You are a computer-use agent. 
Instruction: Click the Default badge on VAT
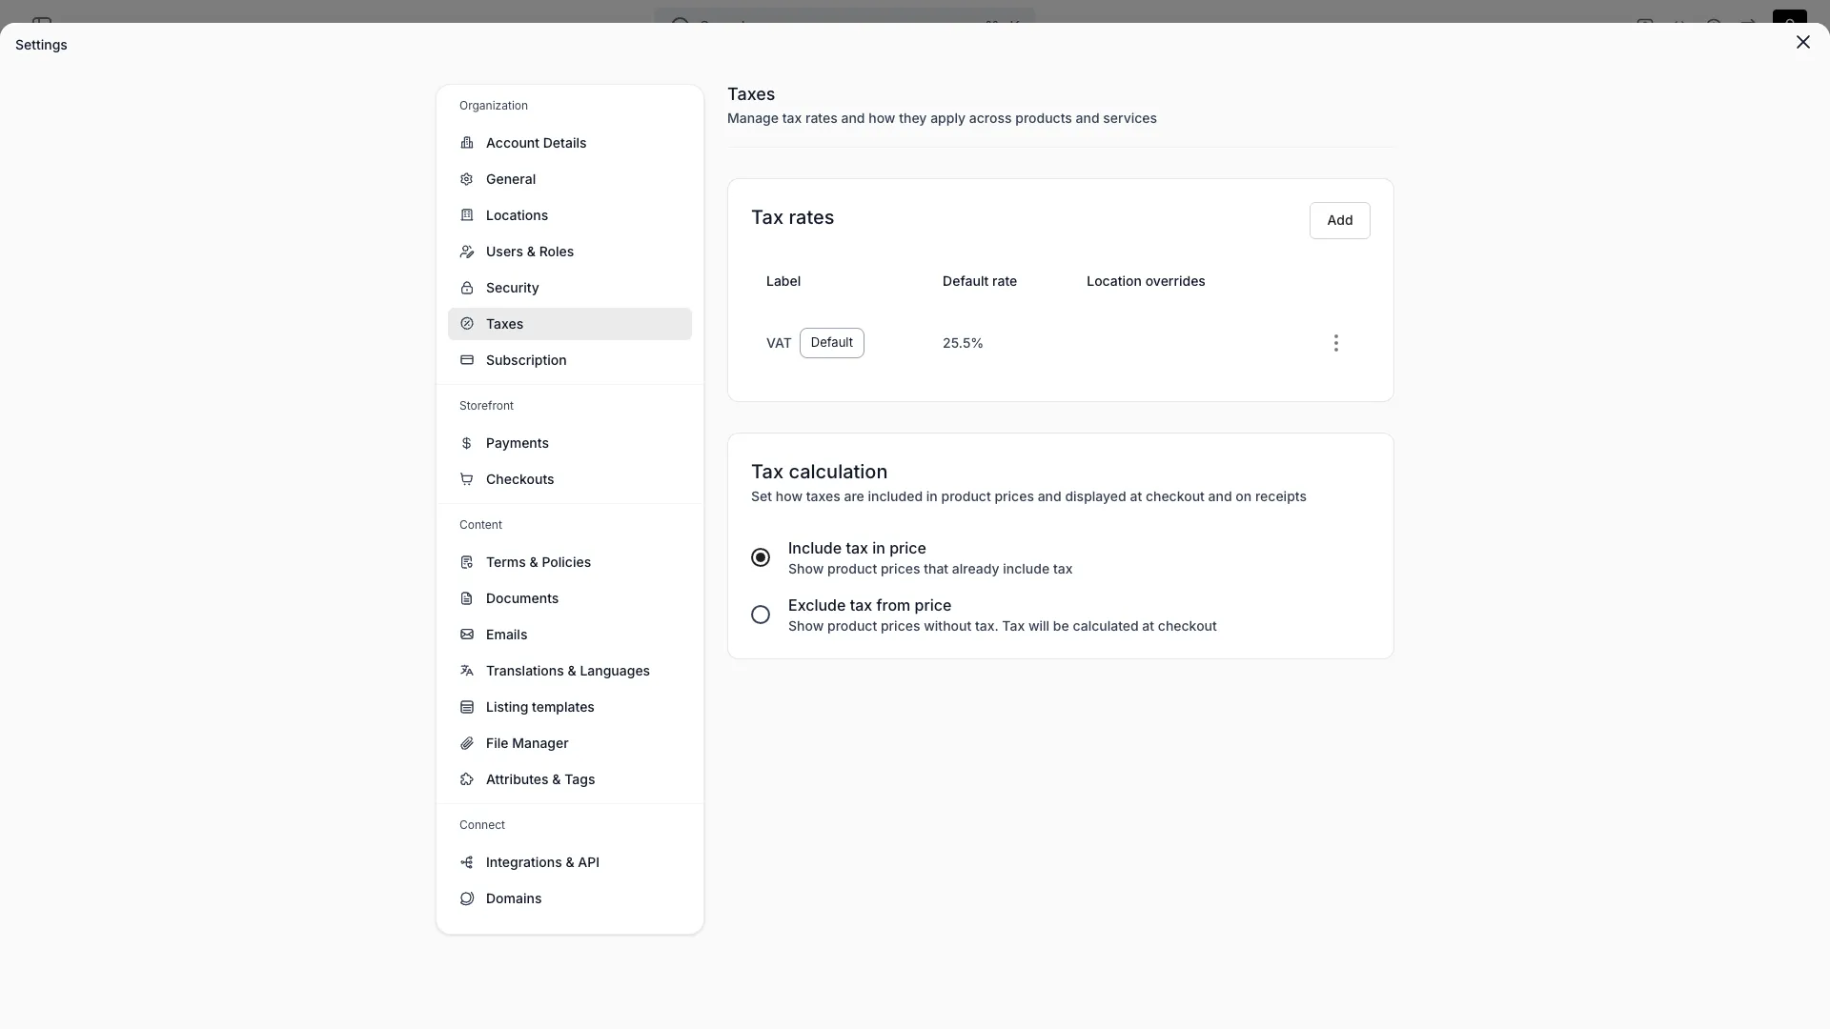831,343
